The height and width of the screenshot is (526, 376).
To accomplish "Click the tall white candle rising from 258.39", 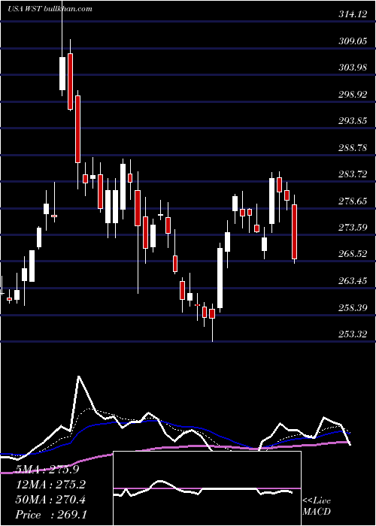I will (x=220, y=278).
